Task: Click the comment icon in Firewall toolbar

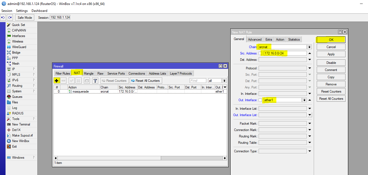Action: point(87,81)
